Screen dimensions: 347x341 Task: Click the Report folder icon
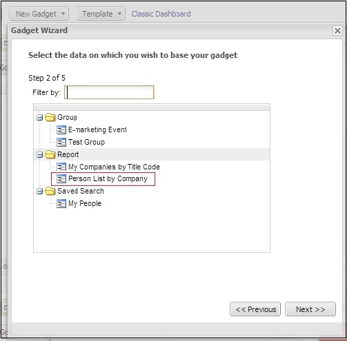(50, 154)
